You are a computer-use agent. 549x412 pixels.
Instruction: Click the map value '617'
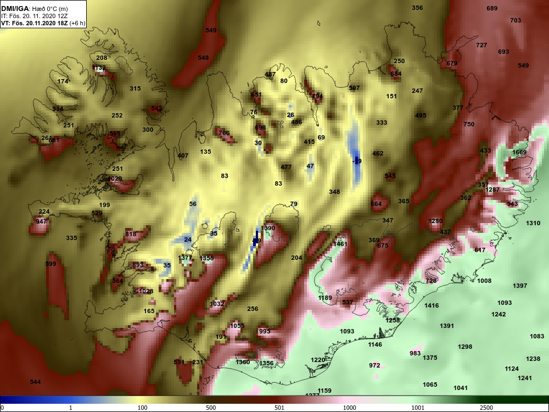pos(480,250)
